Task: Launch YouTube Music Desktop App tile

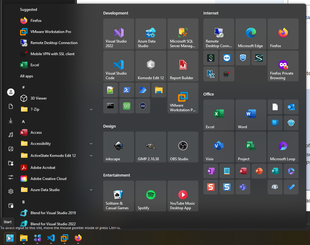Action: pyautogui.click(x=183, y=196)
